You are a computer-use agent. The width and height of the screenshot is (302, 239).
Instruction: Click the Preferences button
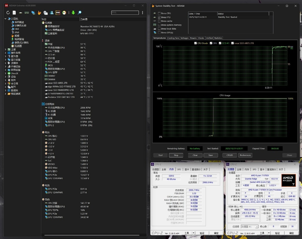point(245,155)
